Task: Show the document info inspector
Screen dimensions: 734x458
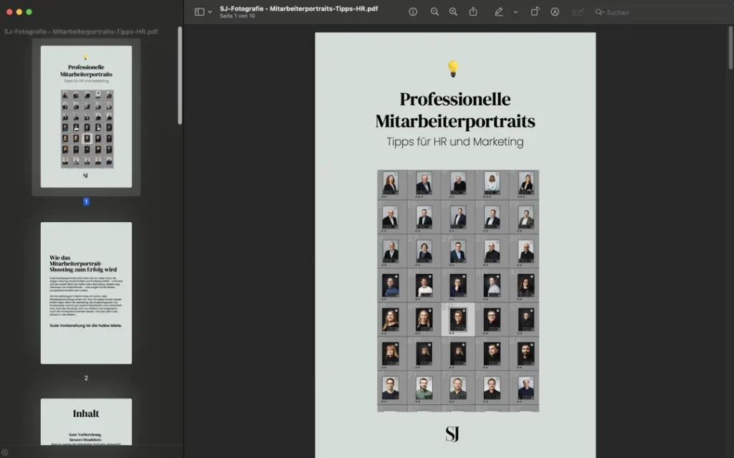Action: (413, 12)
